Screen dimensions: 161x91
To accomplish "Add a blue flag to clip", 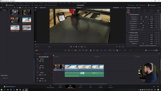I will pyautogui.click(x=101, y=50).
